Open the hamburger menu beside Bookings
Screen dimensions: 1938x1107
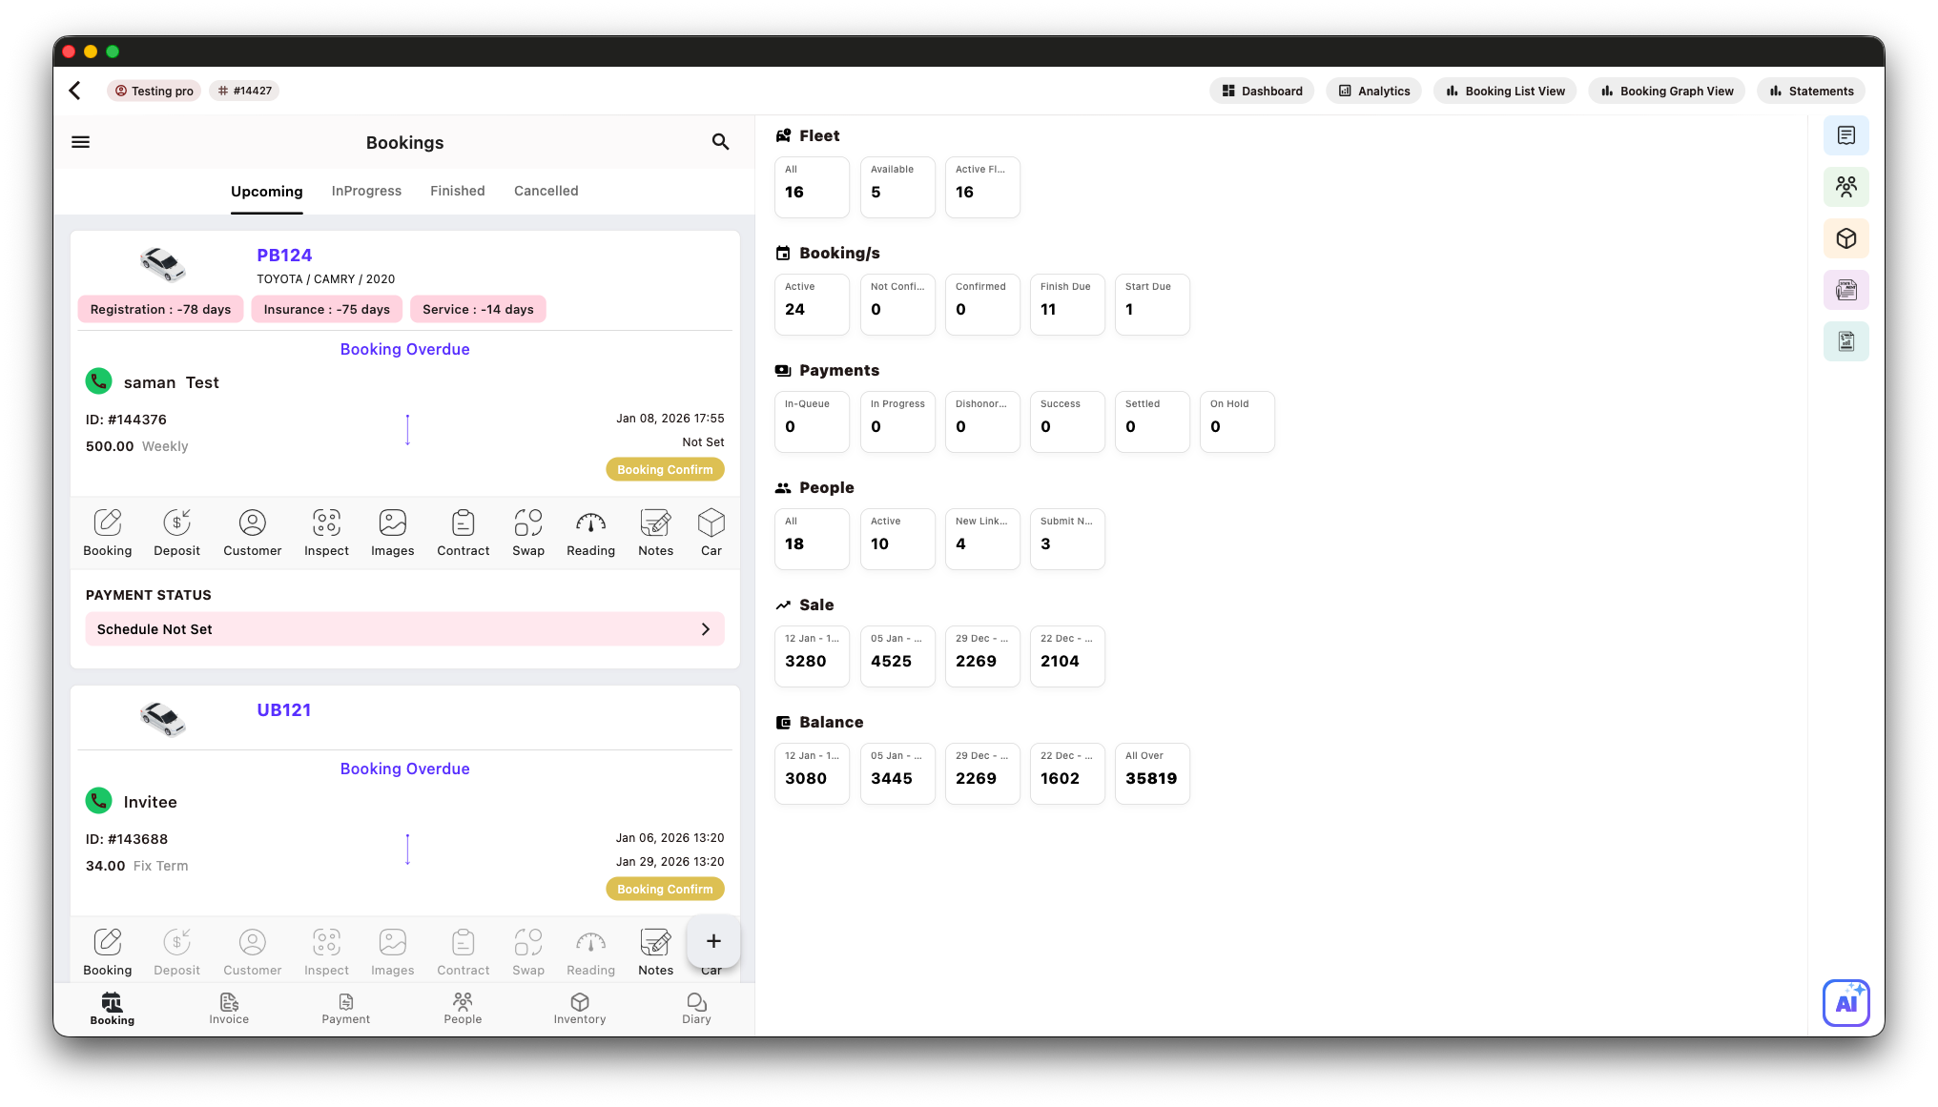tap(81, 142)
